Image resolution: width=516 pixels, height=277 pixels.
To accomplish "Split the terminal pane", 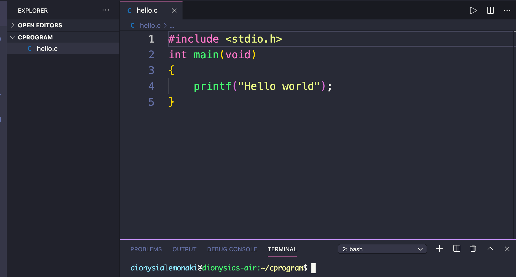I will [x=457, y=249].
